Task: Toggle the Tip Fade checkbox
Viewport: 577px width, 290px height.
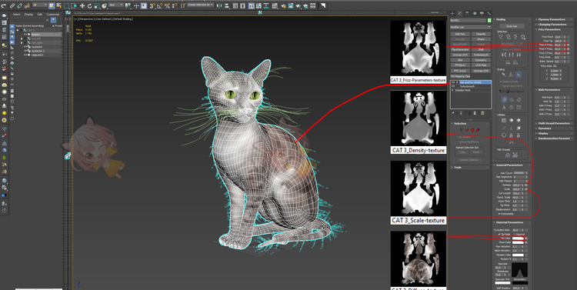Action: coord(499,234)
